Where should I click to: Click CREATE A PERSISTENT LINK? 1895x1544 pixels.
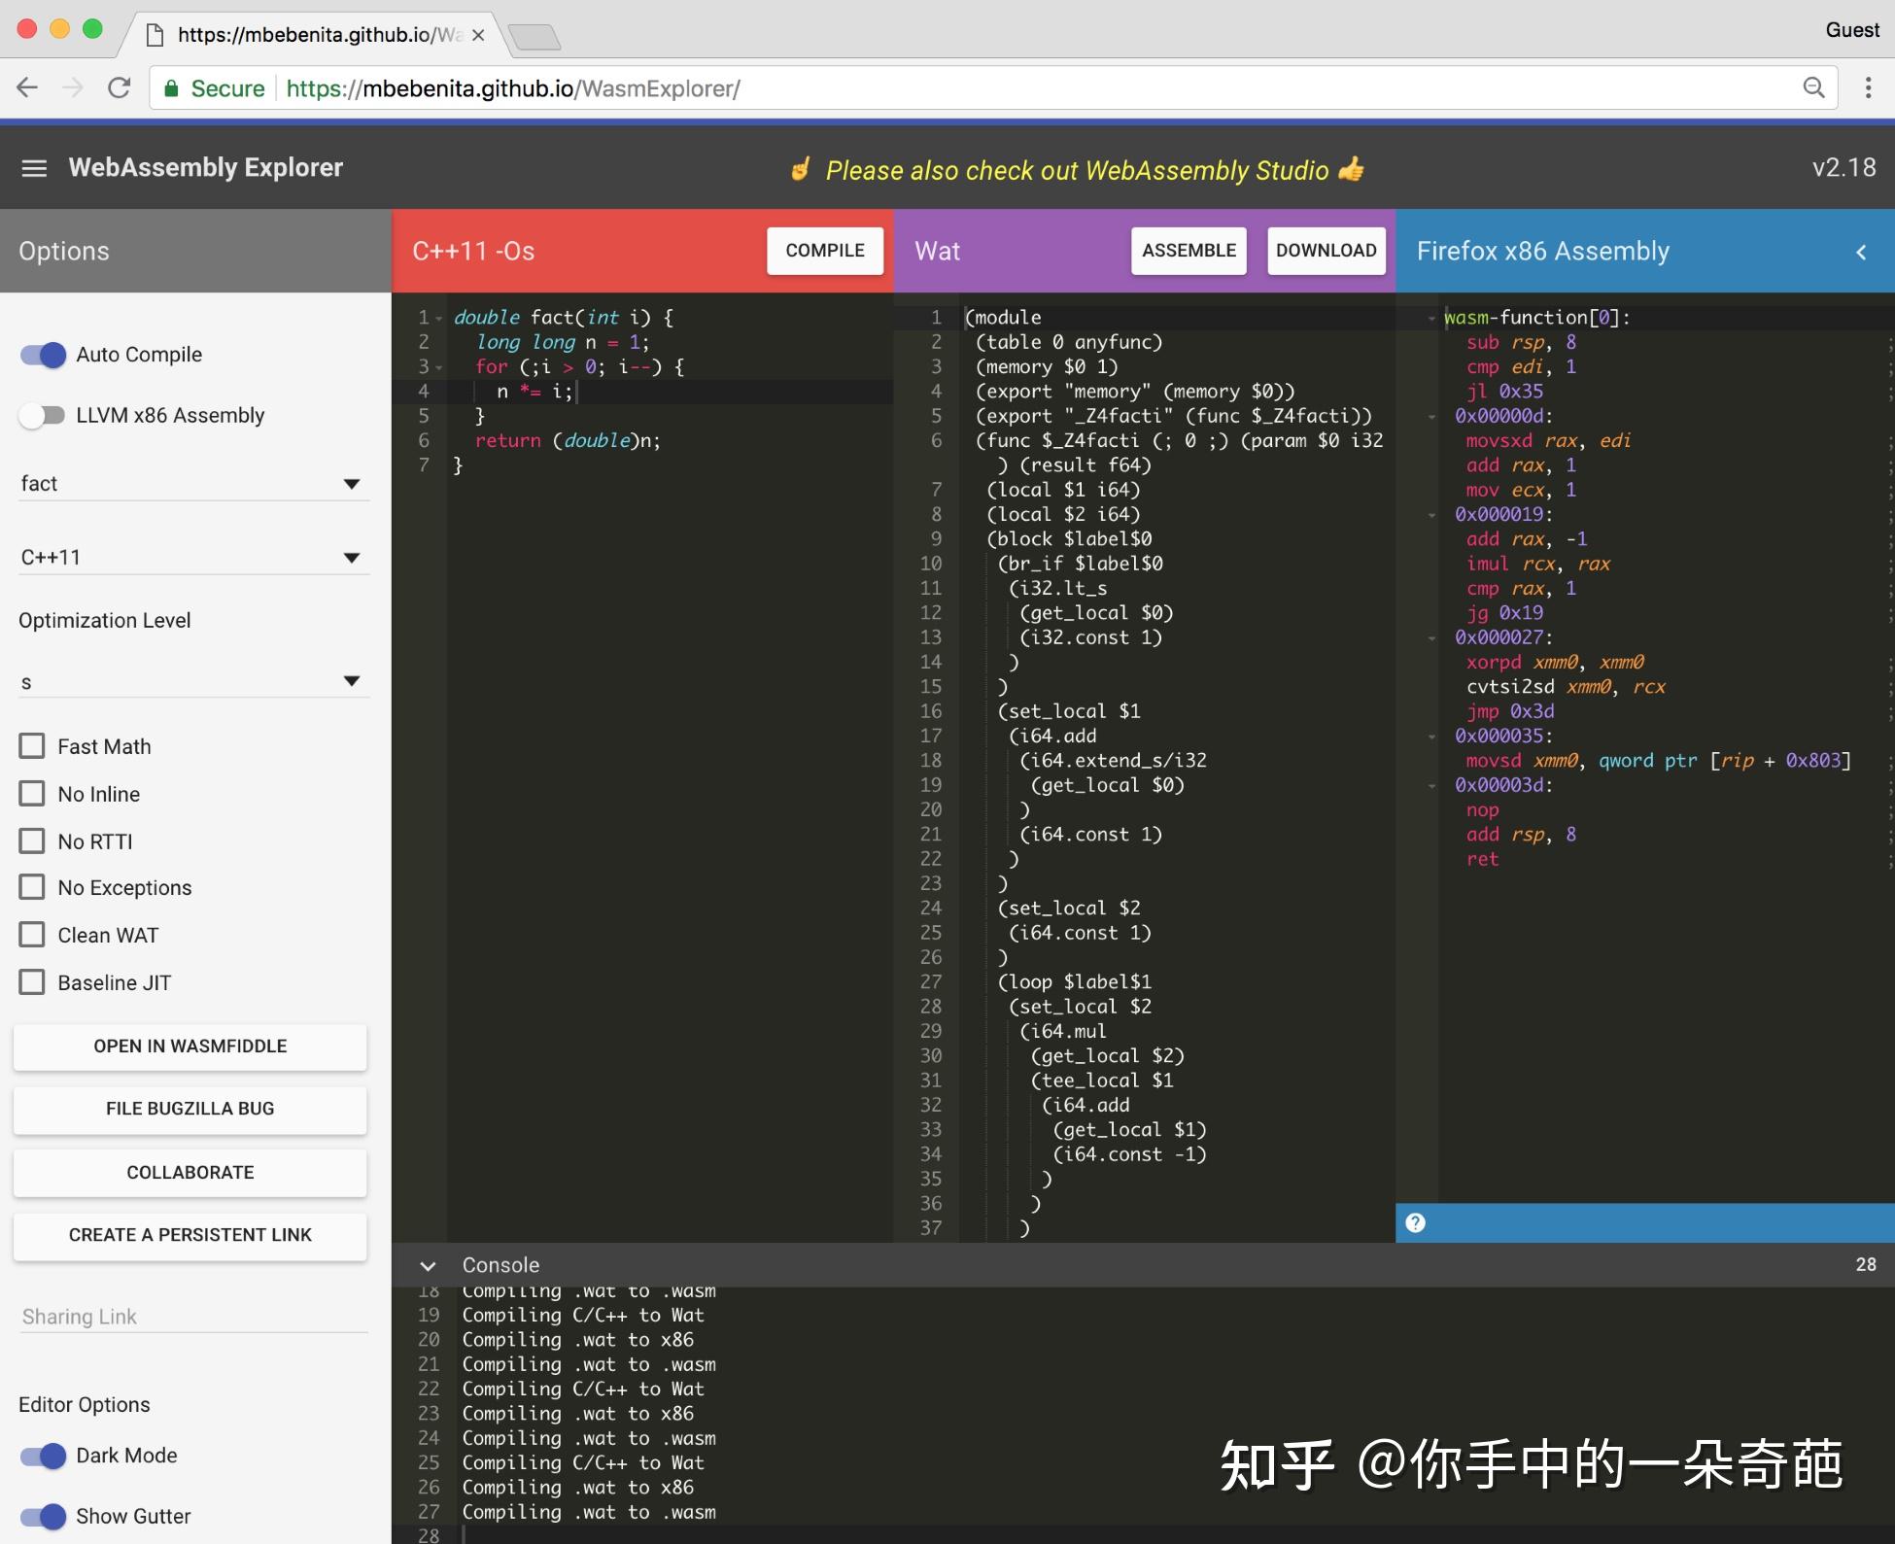[x=189, y=1235]
